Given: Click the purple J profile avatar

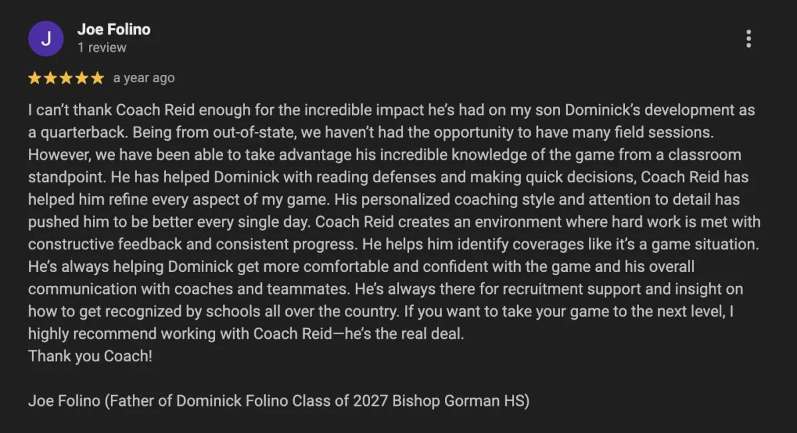Looking at the screenshot, I should click(46, 38).
